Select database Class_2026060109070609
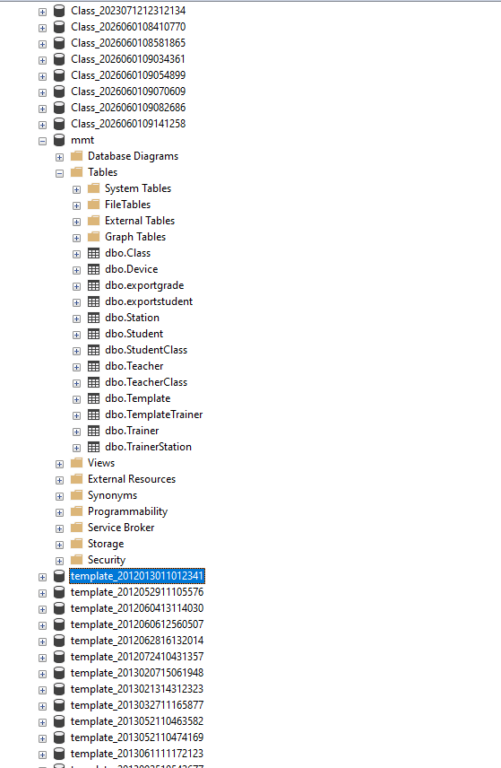The image size is (501, 768). pyautogui.click(x=128, y=92)
